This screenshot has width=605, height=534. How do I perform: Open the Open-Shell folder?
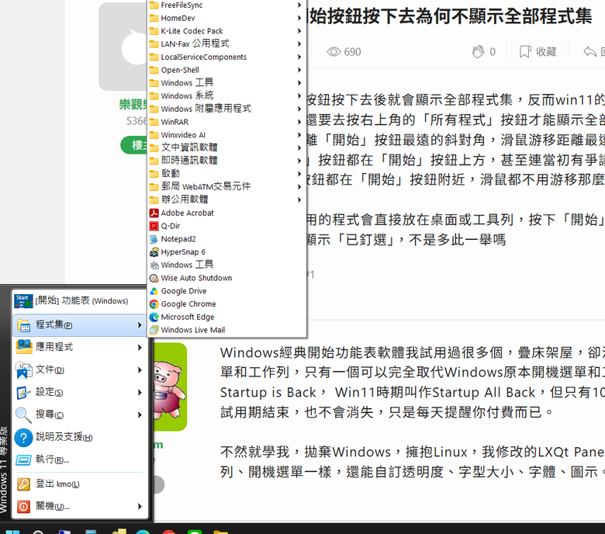(x=226, y=70)
